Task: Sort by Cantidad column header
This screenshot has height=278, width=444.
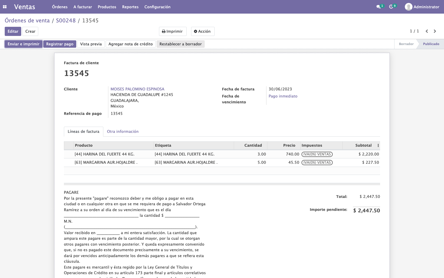Action: 251,145
